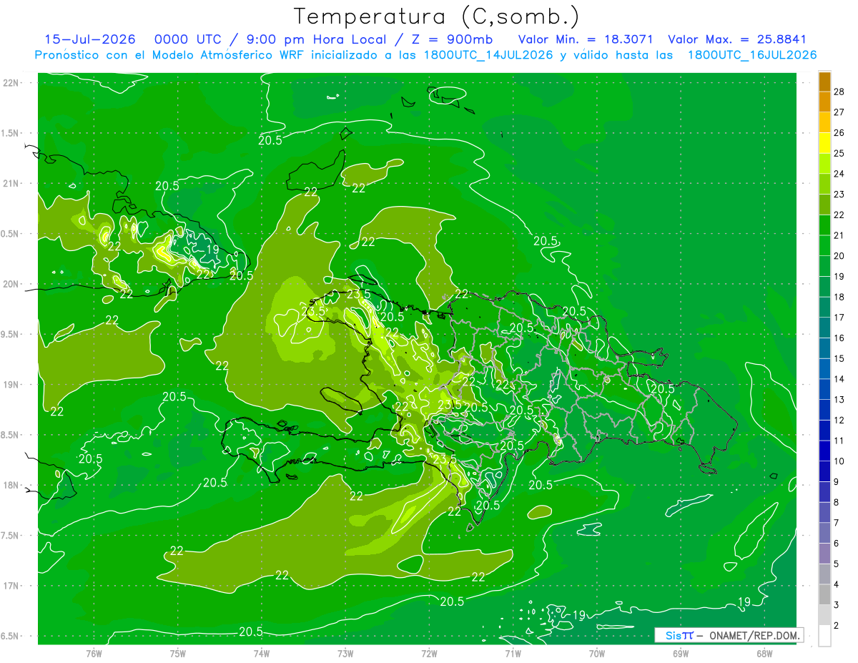
Task: Pick the color band between 22 and 23
Action: tap(824, 205)
